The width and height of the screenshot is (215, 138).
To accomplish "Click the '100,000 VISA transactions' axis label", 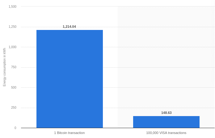I will (x=166, y=133).
